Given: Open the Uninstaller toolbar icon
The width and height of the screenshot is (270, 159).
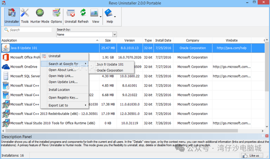Looking at the screenshot, I should click(x=12, y=16).
